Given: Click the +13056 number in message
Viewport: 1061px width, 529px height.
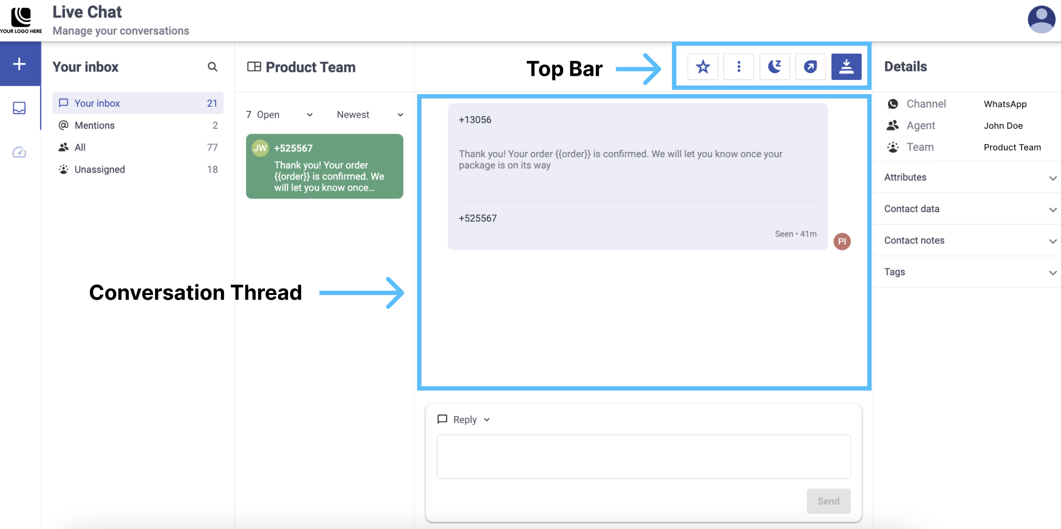Looking at the screenshot, I should coord(475,120).
